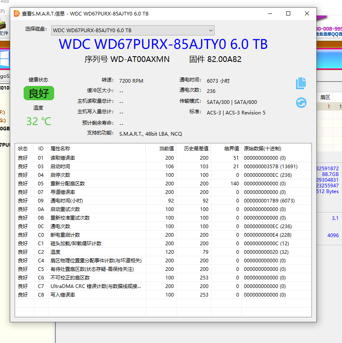Click the 历史最差值 column header
This screenshot has width=342, height=343.
196,149
